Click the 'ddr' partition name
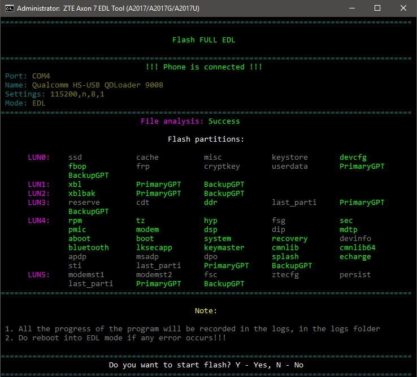Viewport: 417px width, 377px height. pos(211,203)
